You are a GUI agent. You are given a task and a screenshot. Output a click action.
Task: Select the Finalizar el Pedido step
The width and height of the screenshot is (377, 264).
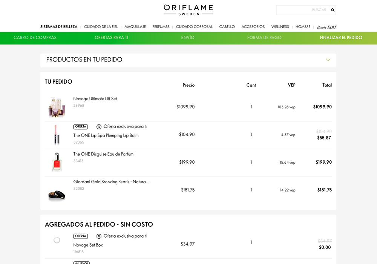coord(341,38)
